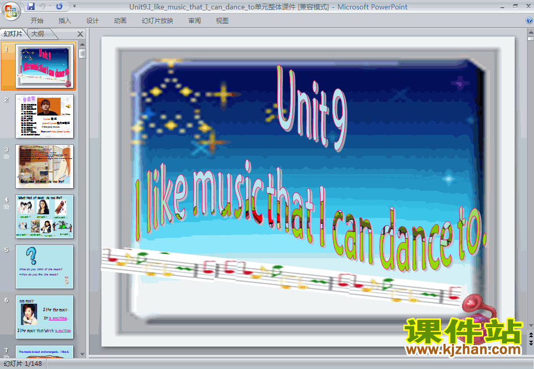This screenshot has width=534, height=369.
Task: Click animation star icon beside slide 4
Action: (6, 206)
